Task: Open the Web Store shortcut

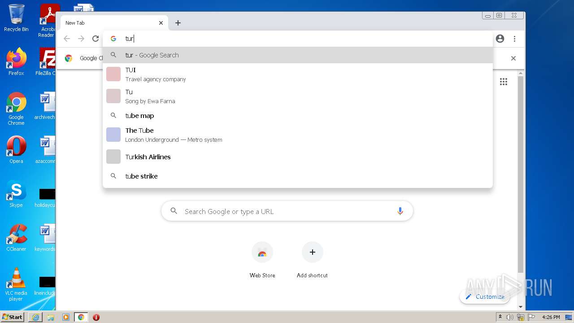Action: [262, 260]
